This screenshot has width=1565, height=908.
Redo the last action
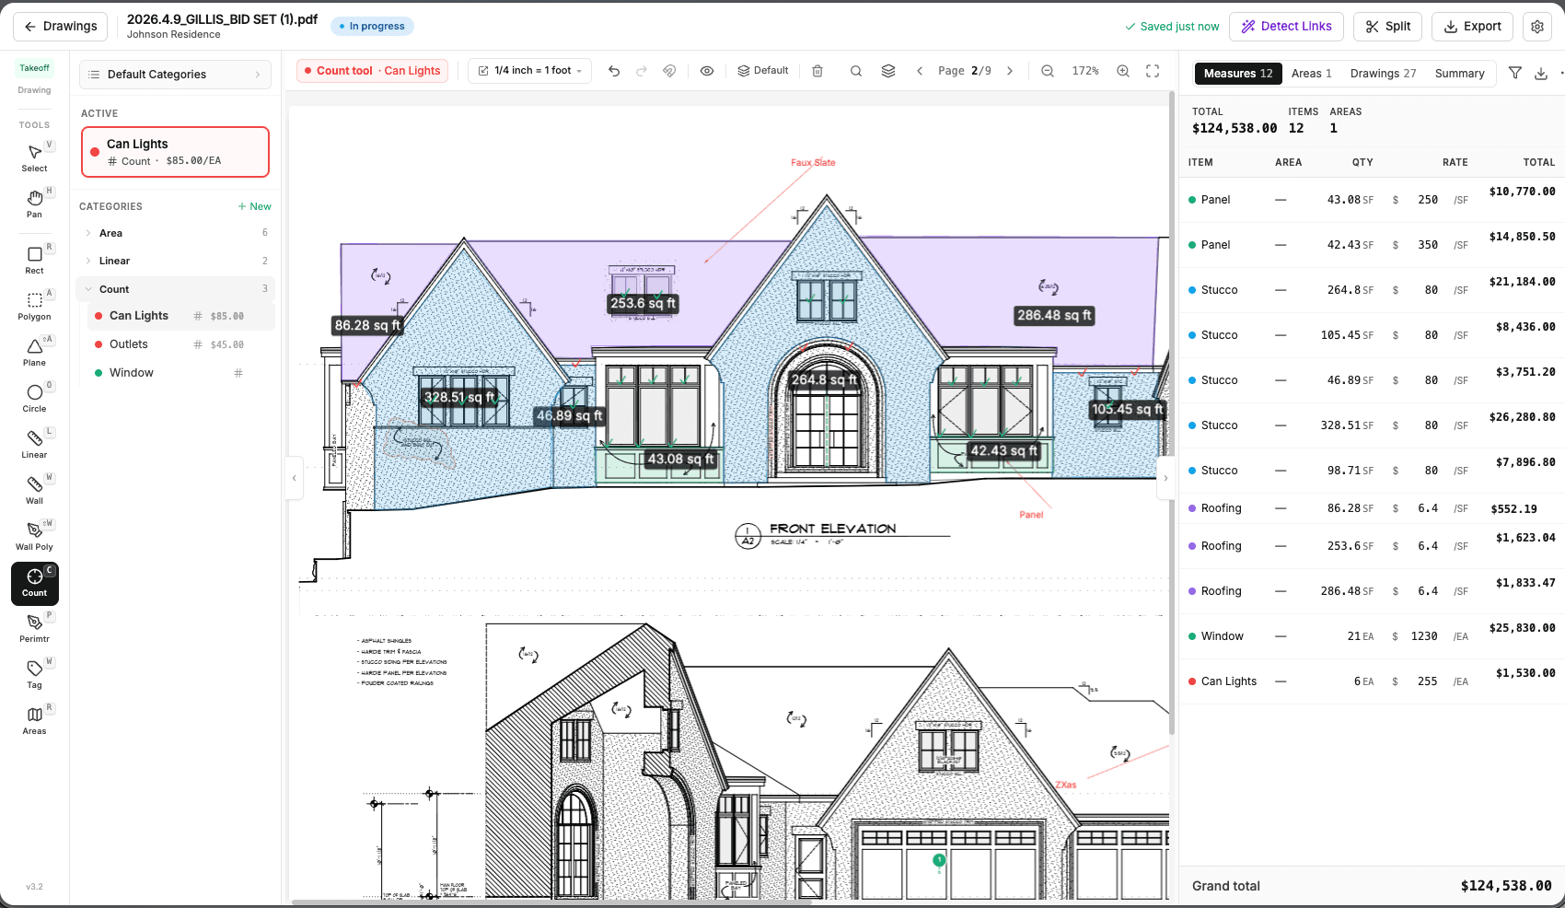(x=642, y=71)
